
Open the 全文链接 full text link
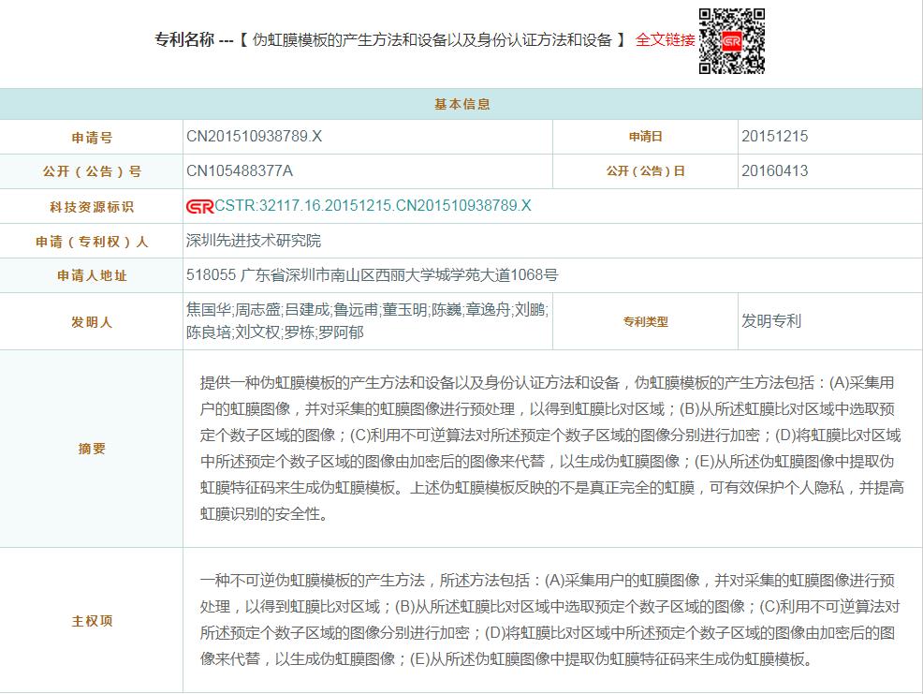[x=665, y=40]
